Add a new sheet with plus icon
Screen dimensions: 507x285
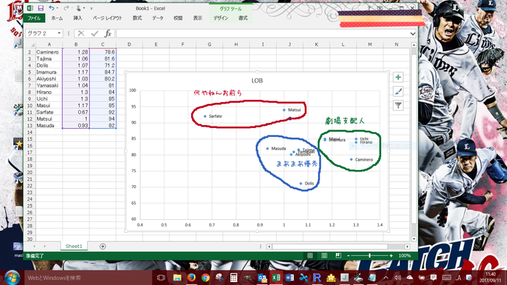[x=103, y=246]
